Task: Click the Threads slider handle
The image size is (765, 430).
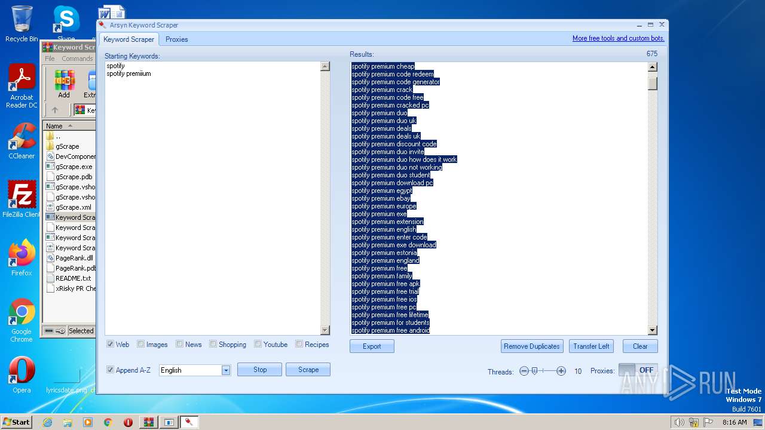Action: coord(534,371)
